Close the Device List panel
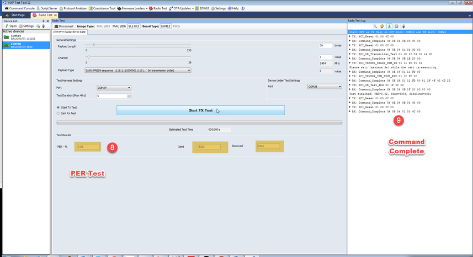 tap(47, 21)
